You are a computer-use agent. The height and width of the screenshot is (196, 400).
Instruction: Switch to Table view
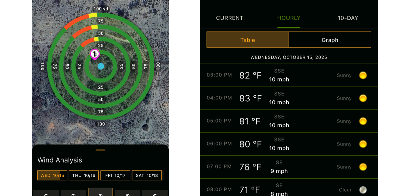click(x=248, y=40)
